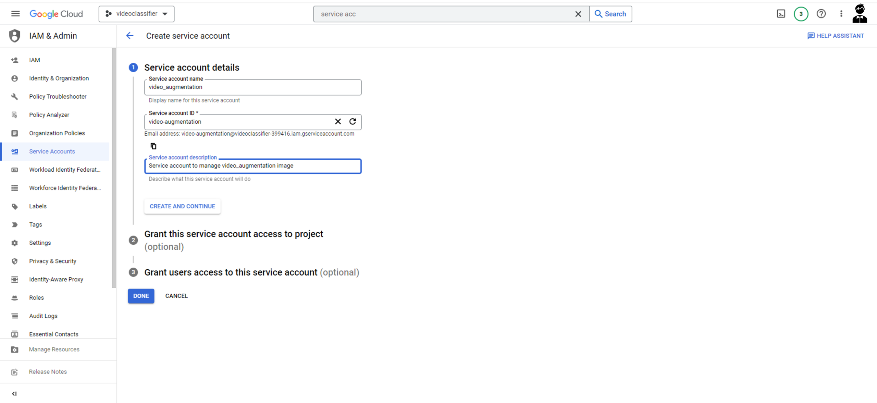This screenshot has height=403, width=877.
Task: Expand step 2 Grant access to project
Action: pyautogui.click(x=233, y=234)
